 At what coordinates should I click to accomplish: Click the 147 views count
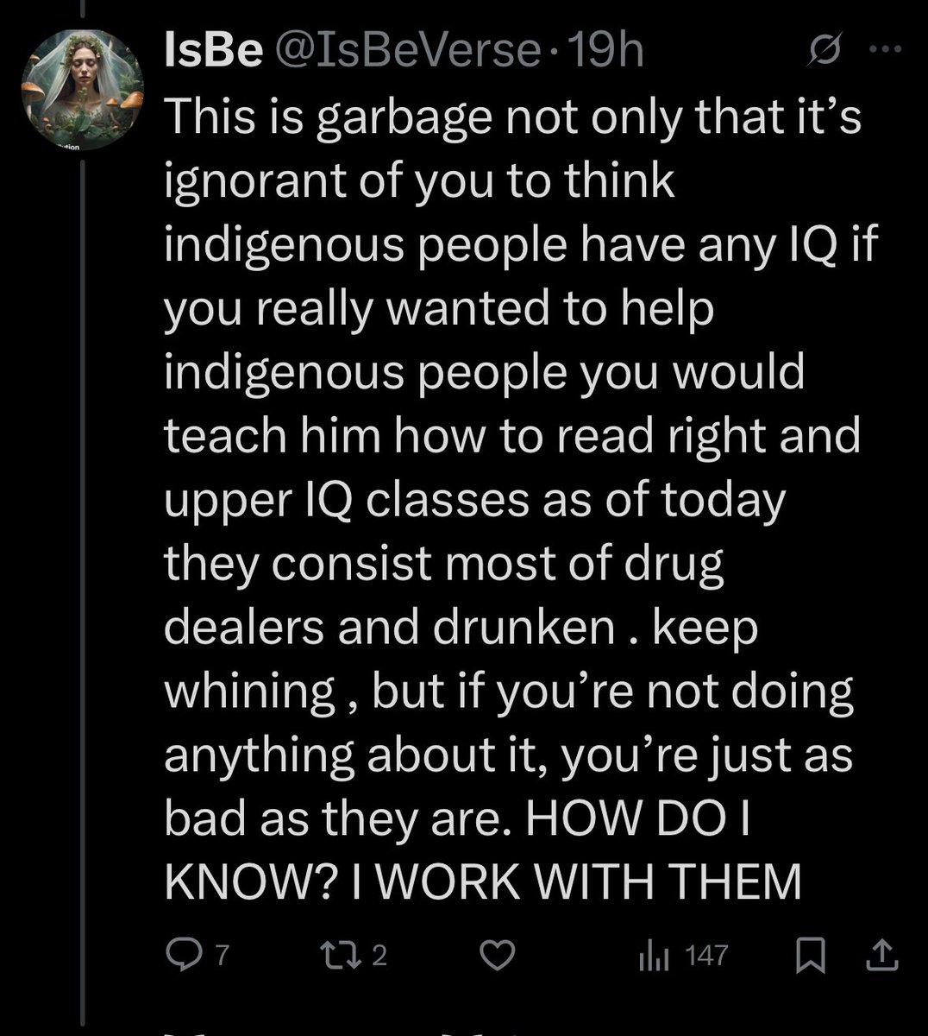click(x=705, y=955)
